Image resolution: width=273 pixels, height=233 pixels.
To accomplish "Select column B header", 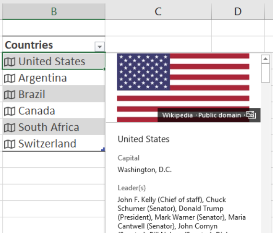I will click(54, 12).
